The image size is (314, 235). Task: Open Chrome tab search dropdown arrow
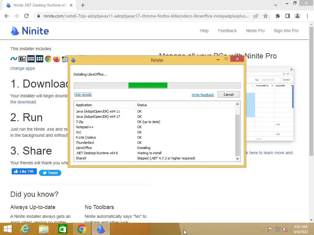[276, 5]
